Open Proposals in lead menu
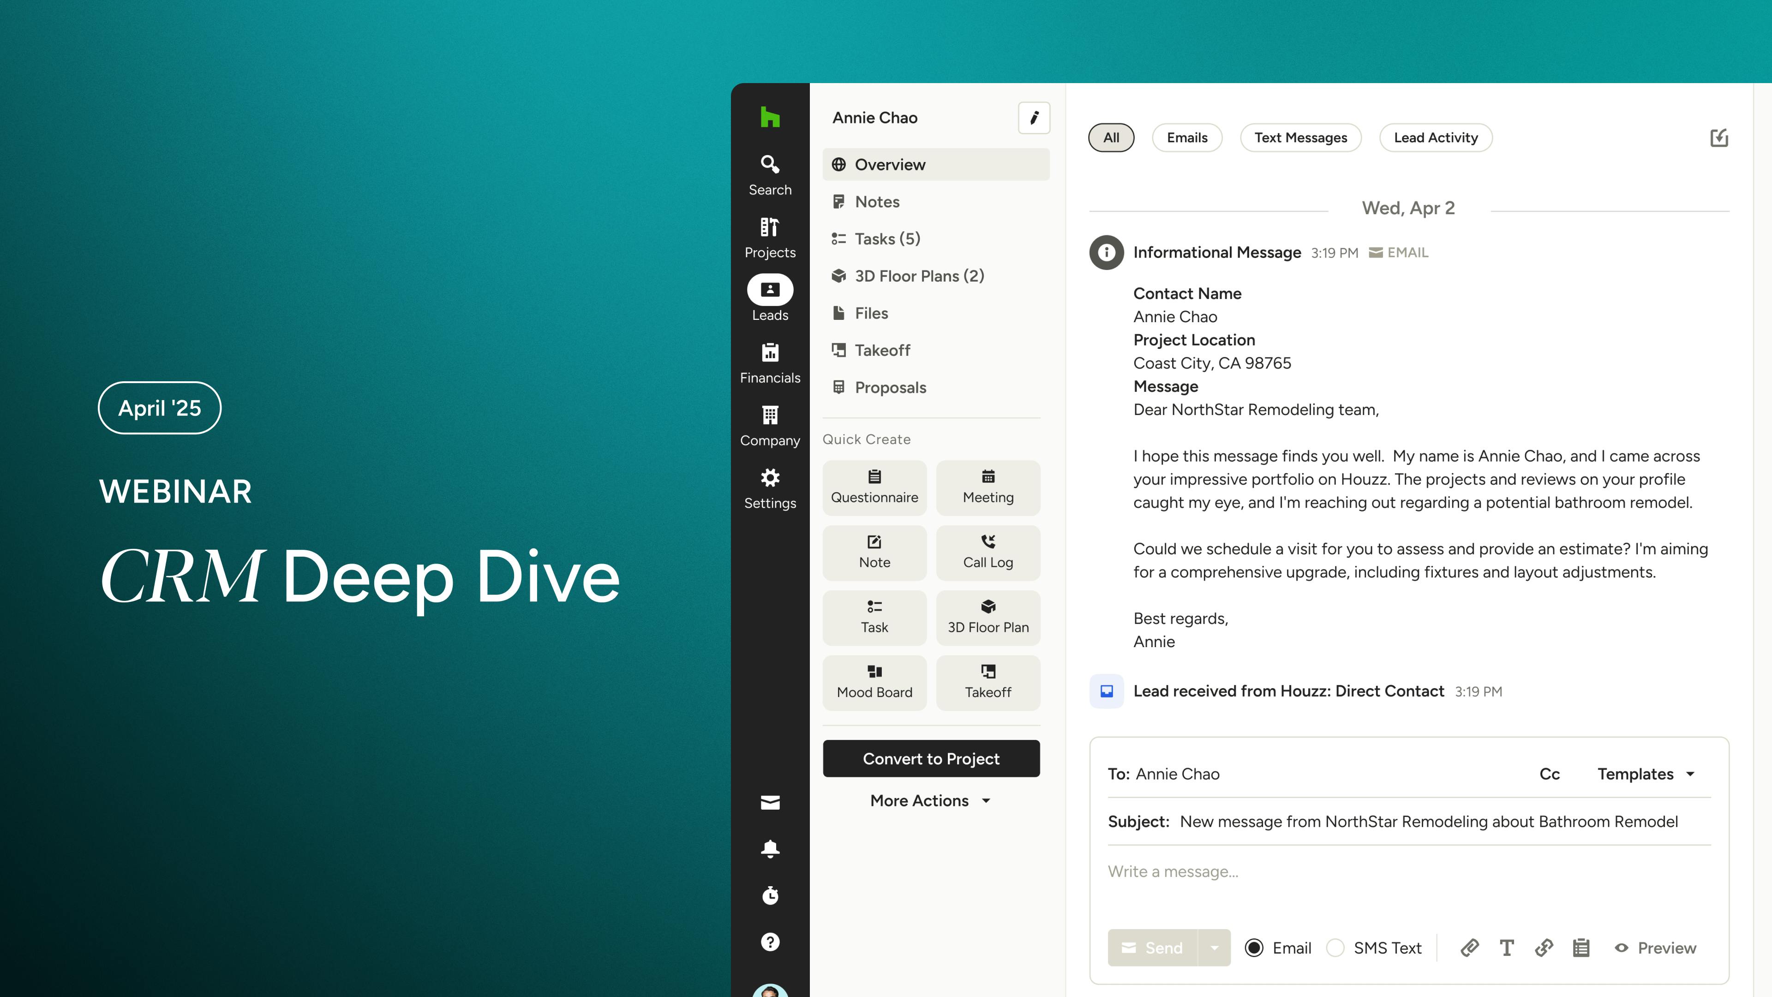Screen dimensions: 1772x997 (935, 387)
